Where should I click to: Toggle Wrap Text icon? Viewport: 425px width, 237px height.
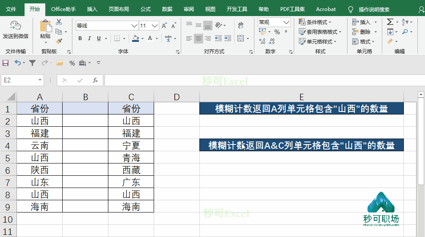(241, 25)
